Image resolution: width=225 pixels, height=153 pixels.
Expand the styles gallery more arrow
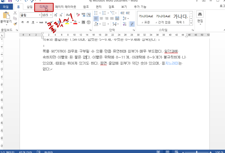(191, 23)
